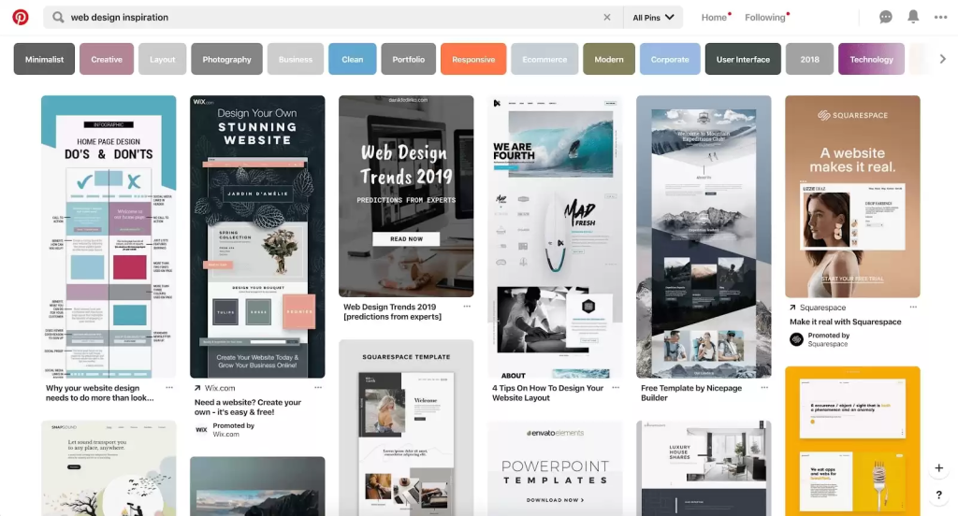Open the Home Page Design Do's & Don'ts pin
This screenshot has height=516, width=958.
coord(109,236)
